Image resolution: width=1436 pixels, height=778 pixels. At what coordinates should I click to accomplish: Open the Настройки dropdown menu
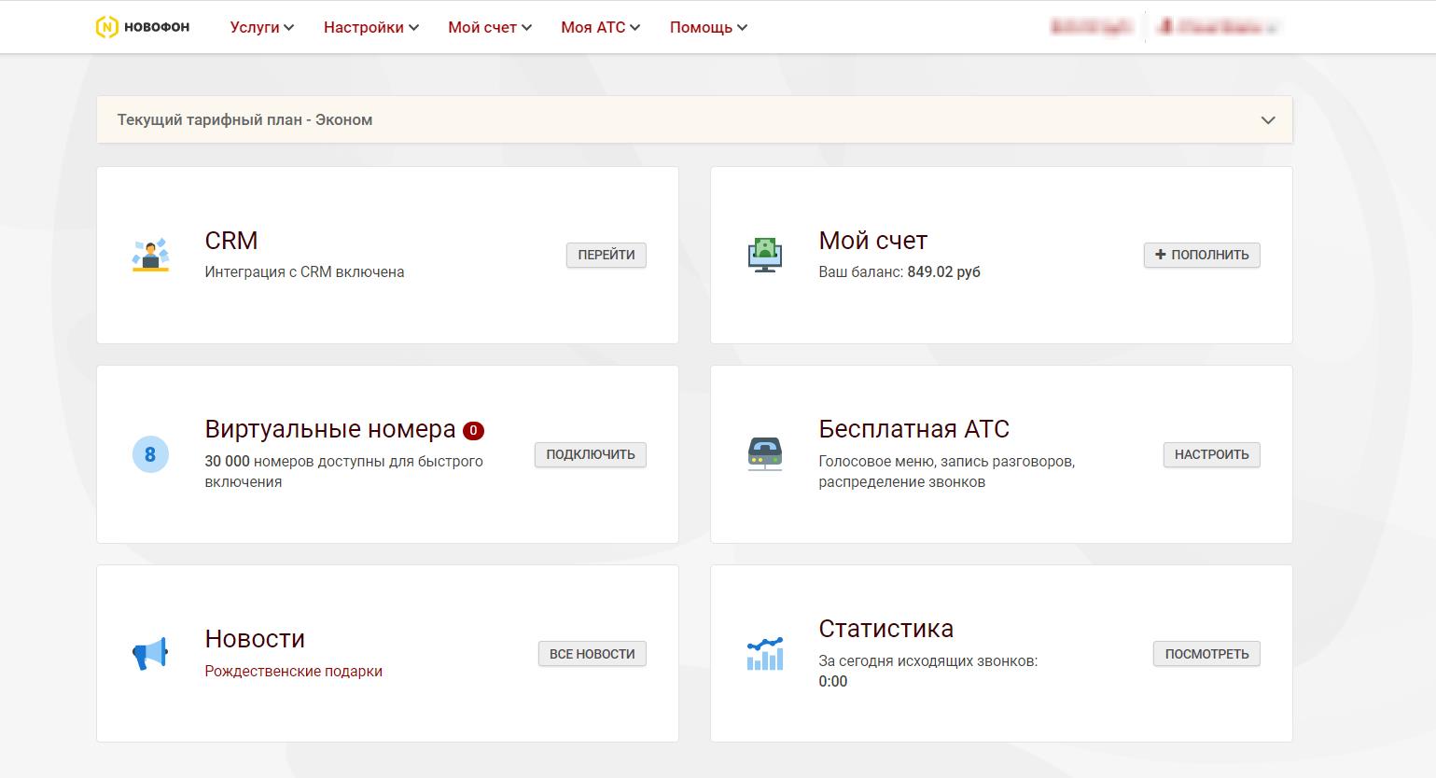[370, 27]
